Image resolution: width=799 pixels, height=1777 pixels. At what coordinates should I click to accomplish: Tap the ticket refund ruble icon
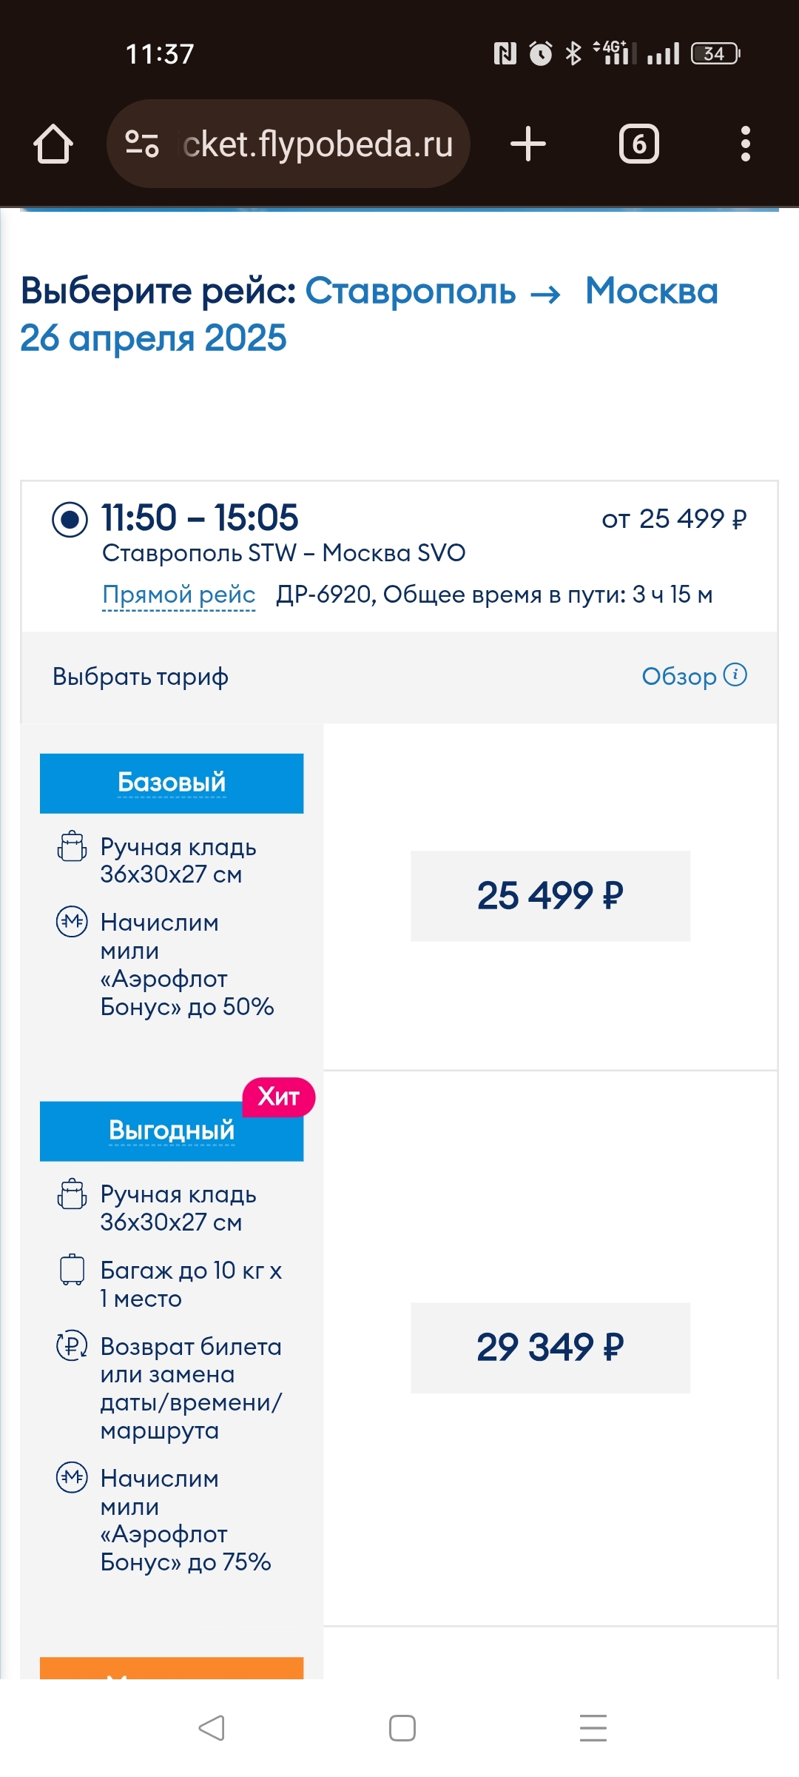[72, 1345]
